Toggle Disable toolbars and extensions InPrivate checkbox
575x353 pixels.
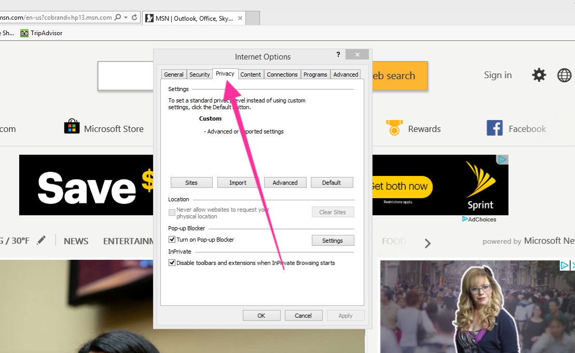click(172, 262)
